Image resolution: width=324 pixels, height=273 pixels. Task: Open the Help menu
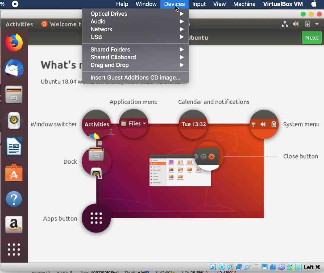click(x=122, y=4)
